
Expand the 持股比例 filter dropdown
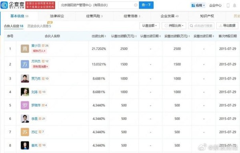[x=174, y=25]
